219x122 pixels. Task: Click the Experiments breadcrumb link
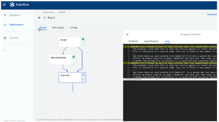[49, 12]
